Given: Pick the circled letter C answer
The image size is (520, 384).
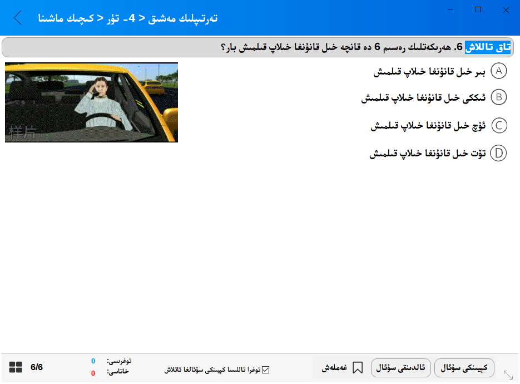Looking at the screenshot, I should (499, 126).
